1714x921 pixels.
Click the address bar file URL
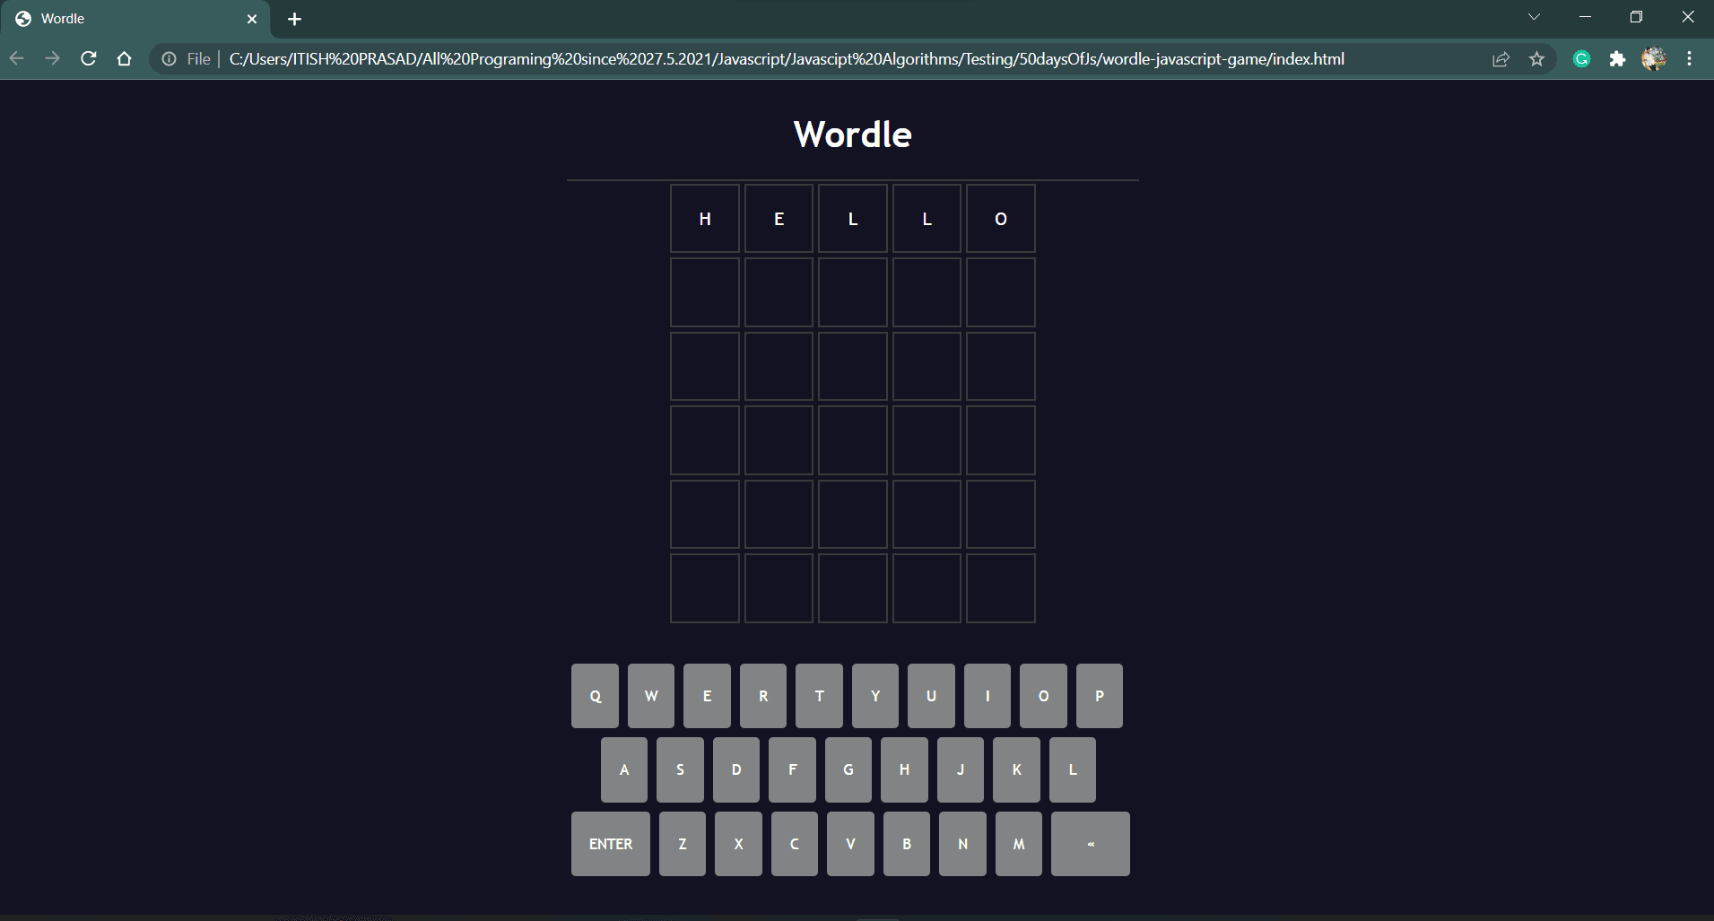[x=787, y=59]
